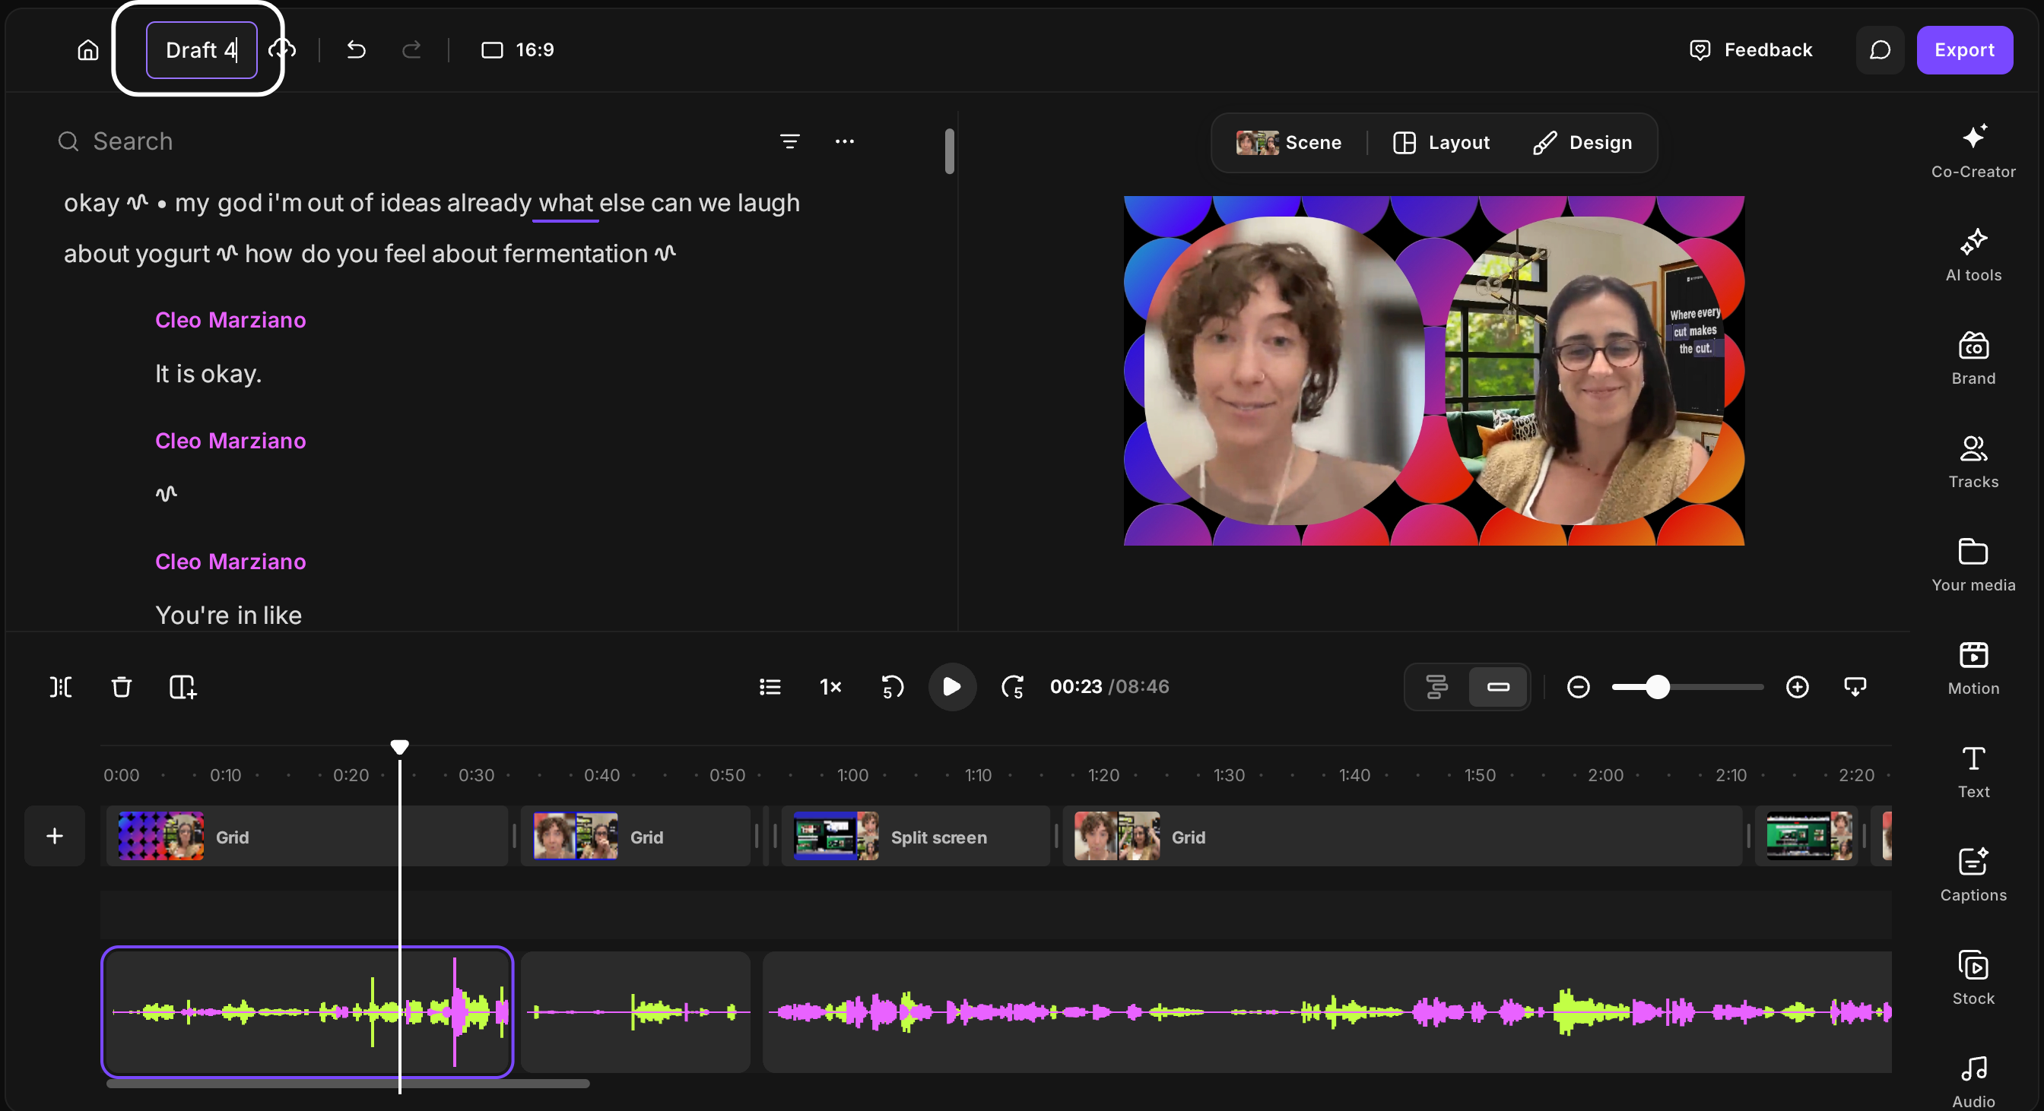Redo the last undone edit
The height and width of the screenshot is (1111, 2044).
click(411, 50)
